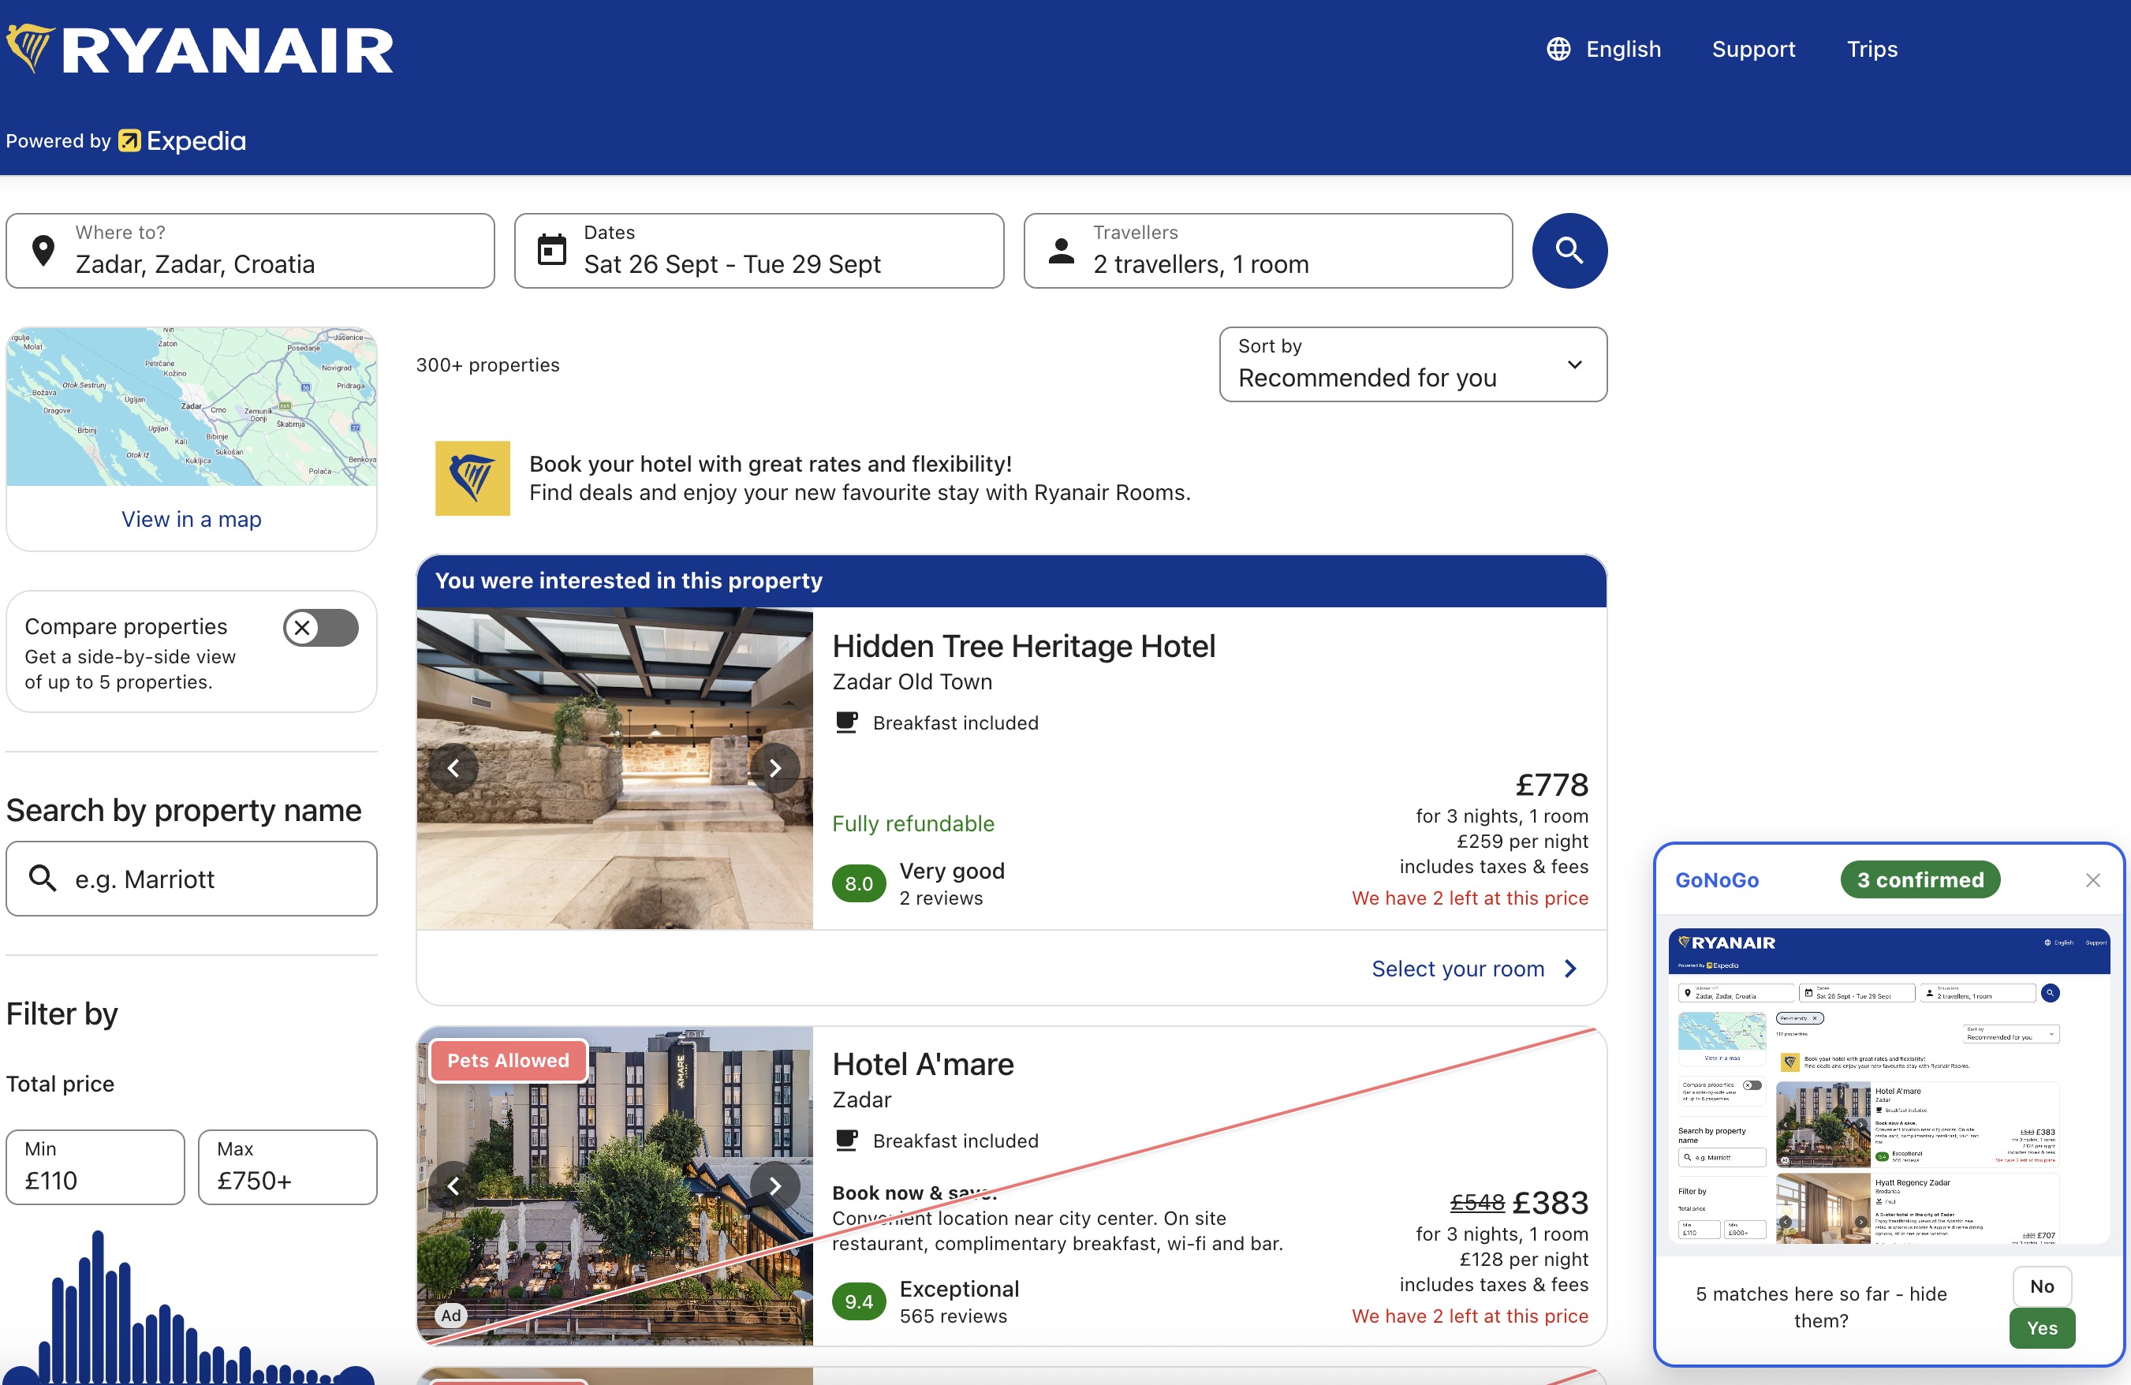Screen dimensions: 2131x1385
Task: Click the £383 price on Hotel A'mare
Action: [1550, 1204]
